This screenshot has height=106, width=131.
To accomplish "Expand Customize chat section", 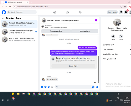I will pos(117,45).
